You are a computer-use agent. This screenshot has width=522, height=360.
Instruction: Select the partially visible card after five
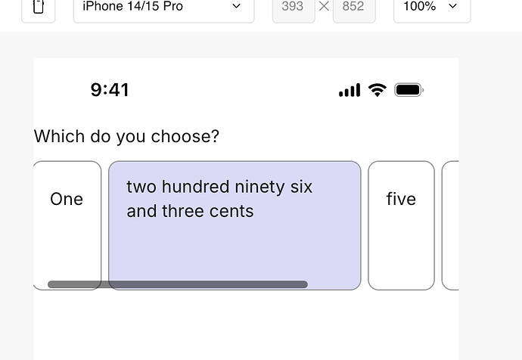[x=450, y=225]
